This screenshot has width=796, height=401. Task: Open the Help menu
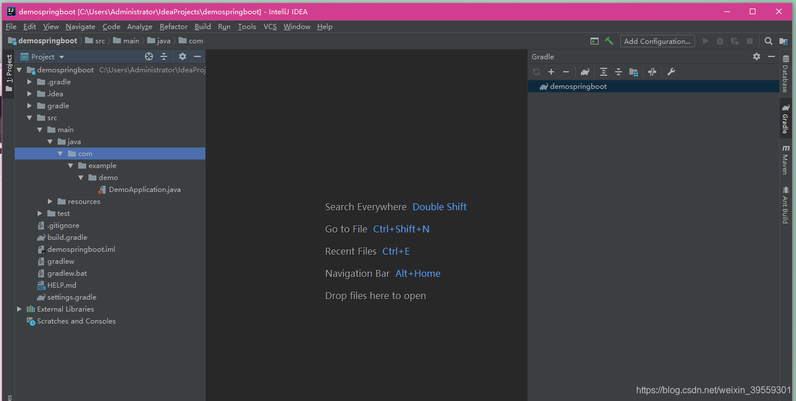click(x=325, y=27)
